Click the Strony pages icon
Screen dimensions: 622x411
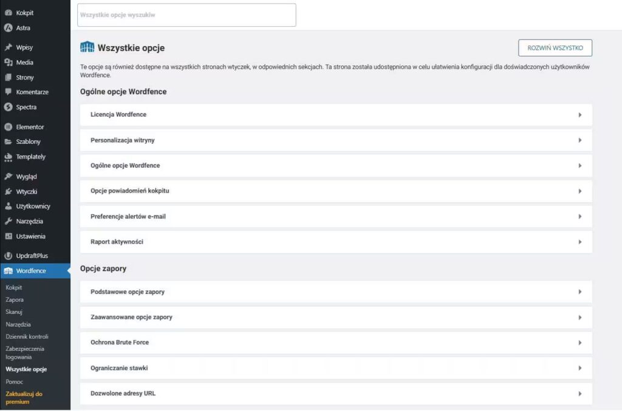click(x=9, y=77)
